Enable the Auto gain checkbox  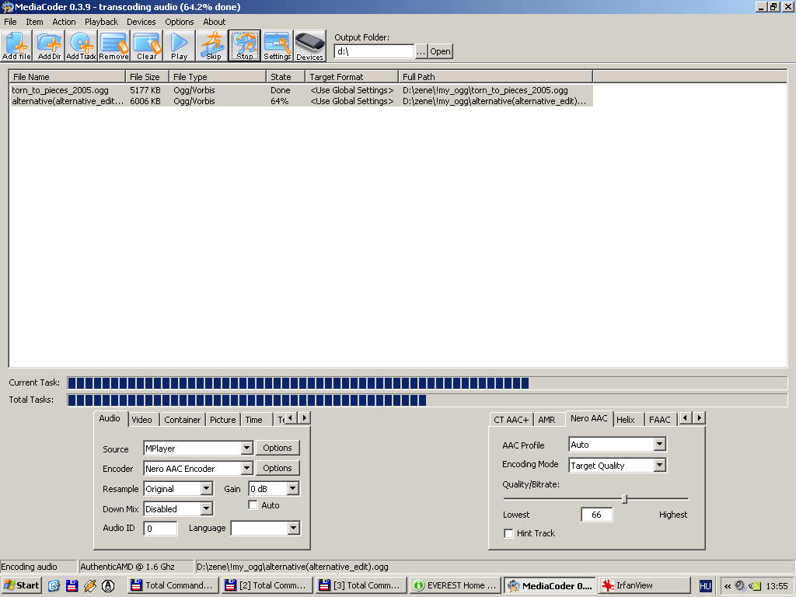pos(253,505)
